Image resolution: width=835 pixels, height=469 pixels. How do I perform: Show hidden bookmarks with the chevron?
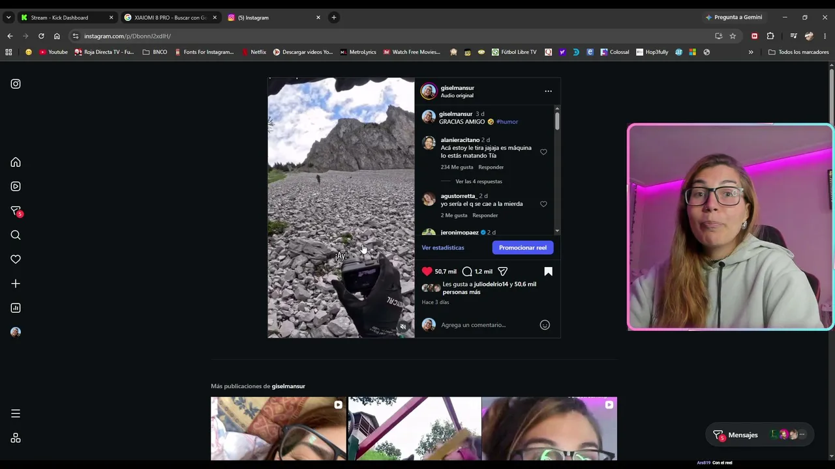click(x=751, y=52)
